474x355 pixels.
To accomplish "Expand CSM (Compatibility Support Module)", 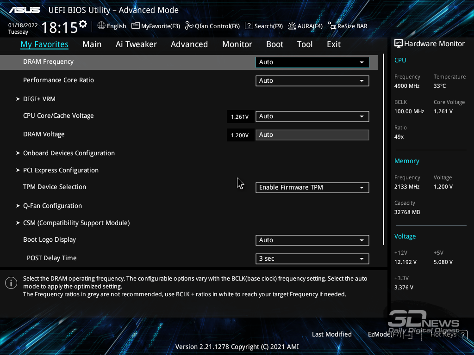I will point(76,223).
